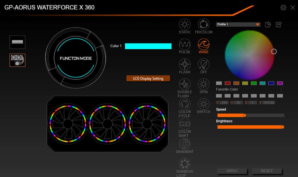The height and width of the screenshot is (177, 298).
Task: Select the Switch lighting mode
Action: pos(204,106)
